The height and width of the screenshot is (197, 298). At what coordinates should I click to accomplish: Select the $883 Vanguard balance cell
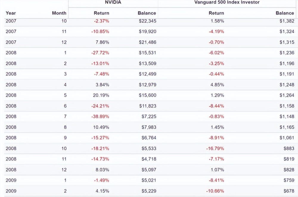click(x=289, y=148)
